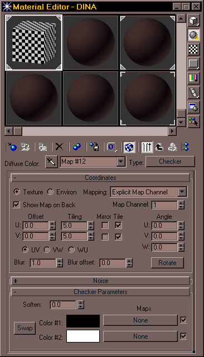Click the Get Material icon
The height and width of the screenshot is (357, 204).
pyautogui.click(x=12, y=147)
